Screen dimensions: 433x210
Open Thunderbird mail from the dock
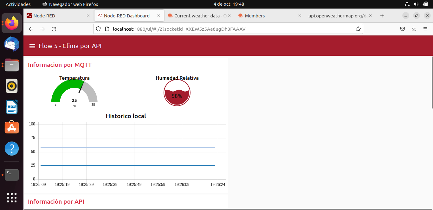[11, 44]
